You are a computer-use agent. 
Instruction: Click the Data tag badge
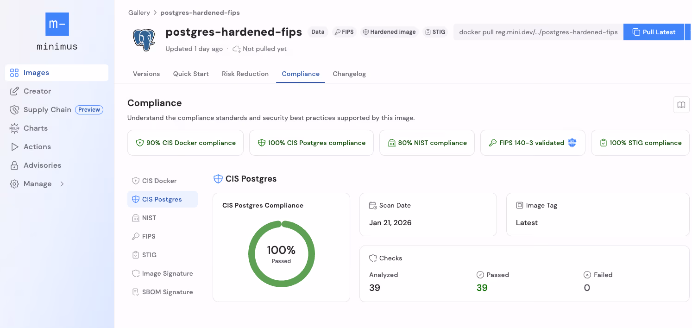point(318,32)
